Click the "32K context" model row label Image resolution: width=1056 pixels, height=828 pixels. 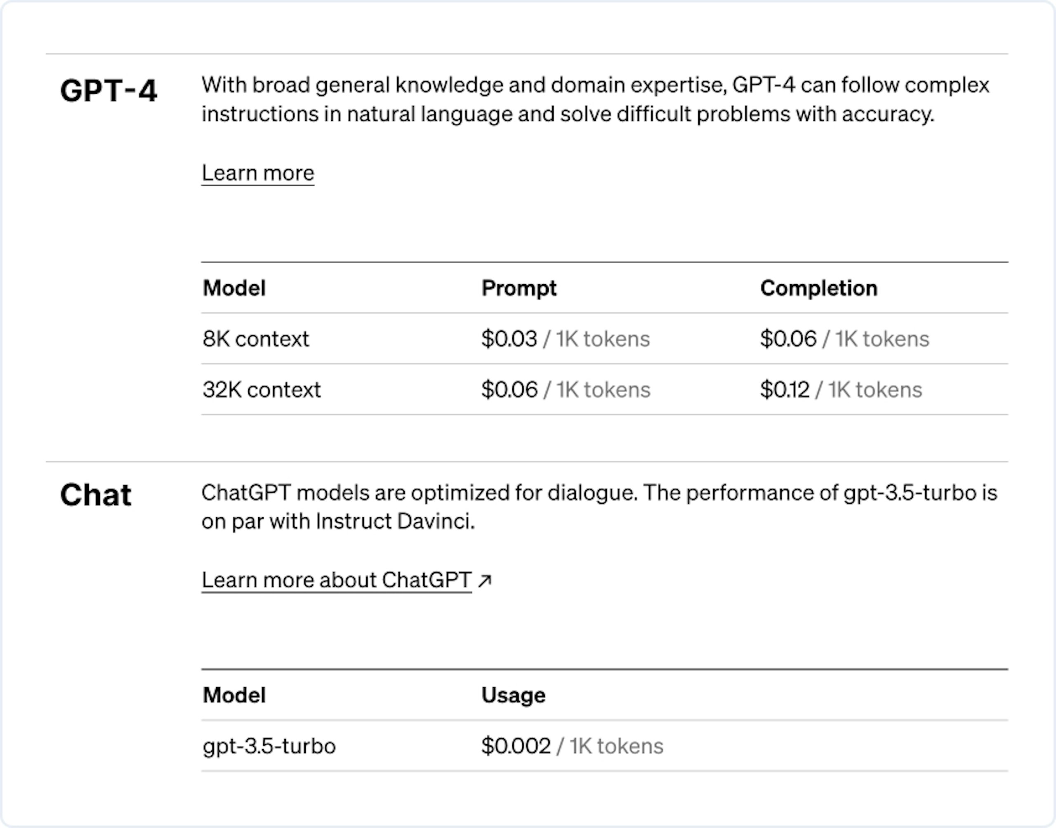(262, 390)
